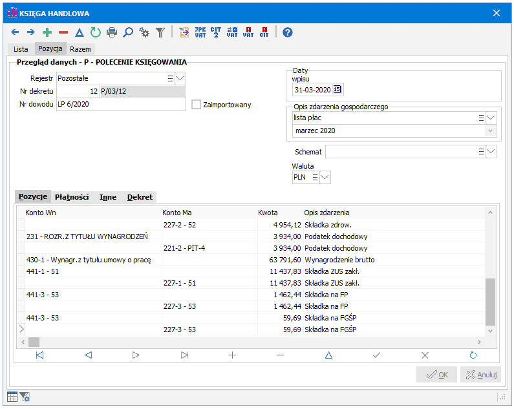Screen dimensions: 514x409
Task: Expand the lista płac description dropdown arrow
Action: (491, 118)
